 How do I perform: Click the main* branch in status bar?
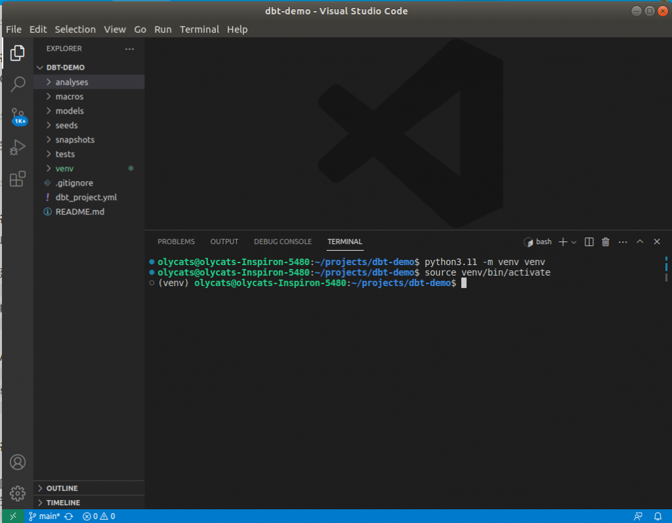coord(44,516)
